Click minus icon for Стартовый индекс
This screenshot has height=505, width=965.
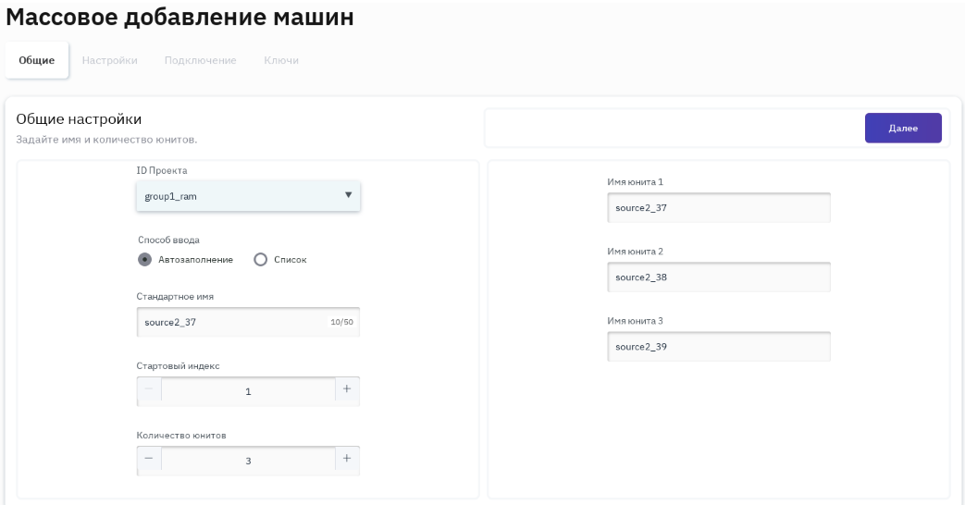[149, 390]
